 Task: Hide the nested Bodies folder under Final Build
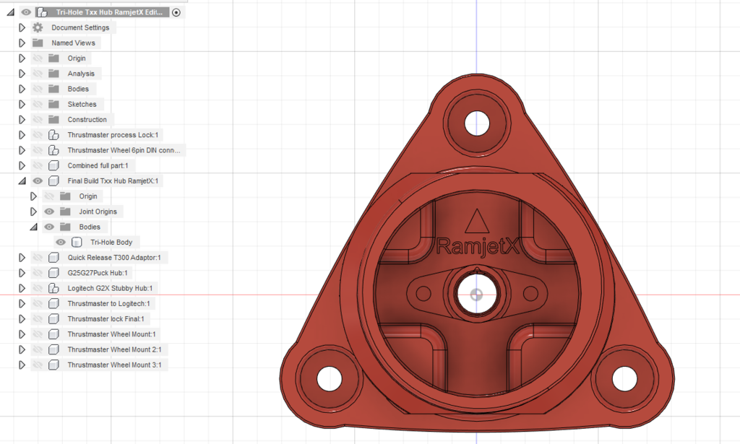(x=49, y=227)
